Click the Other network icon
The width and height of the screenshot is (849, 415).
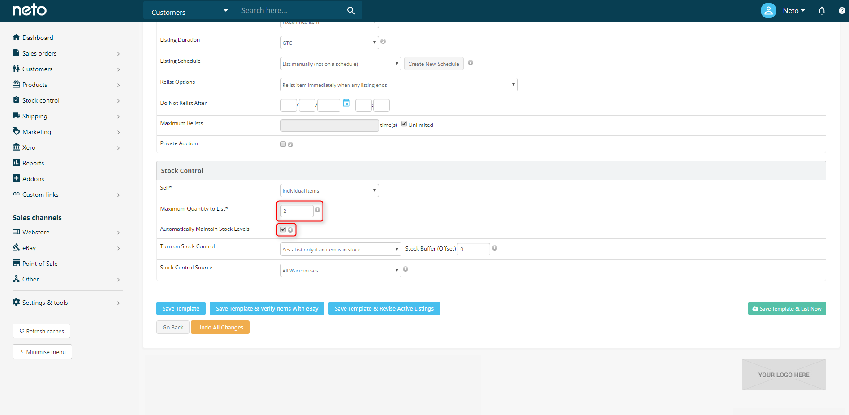point(17,279)
